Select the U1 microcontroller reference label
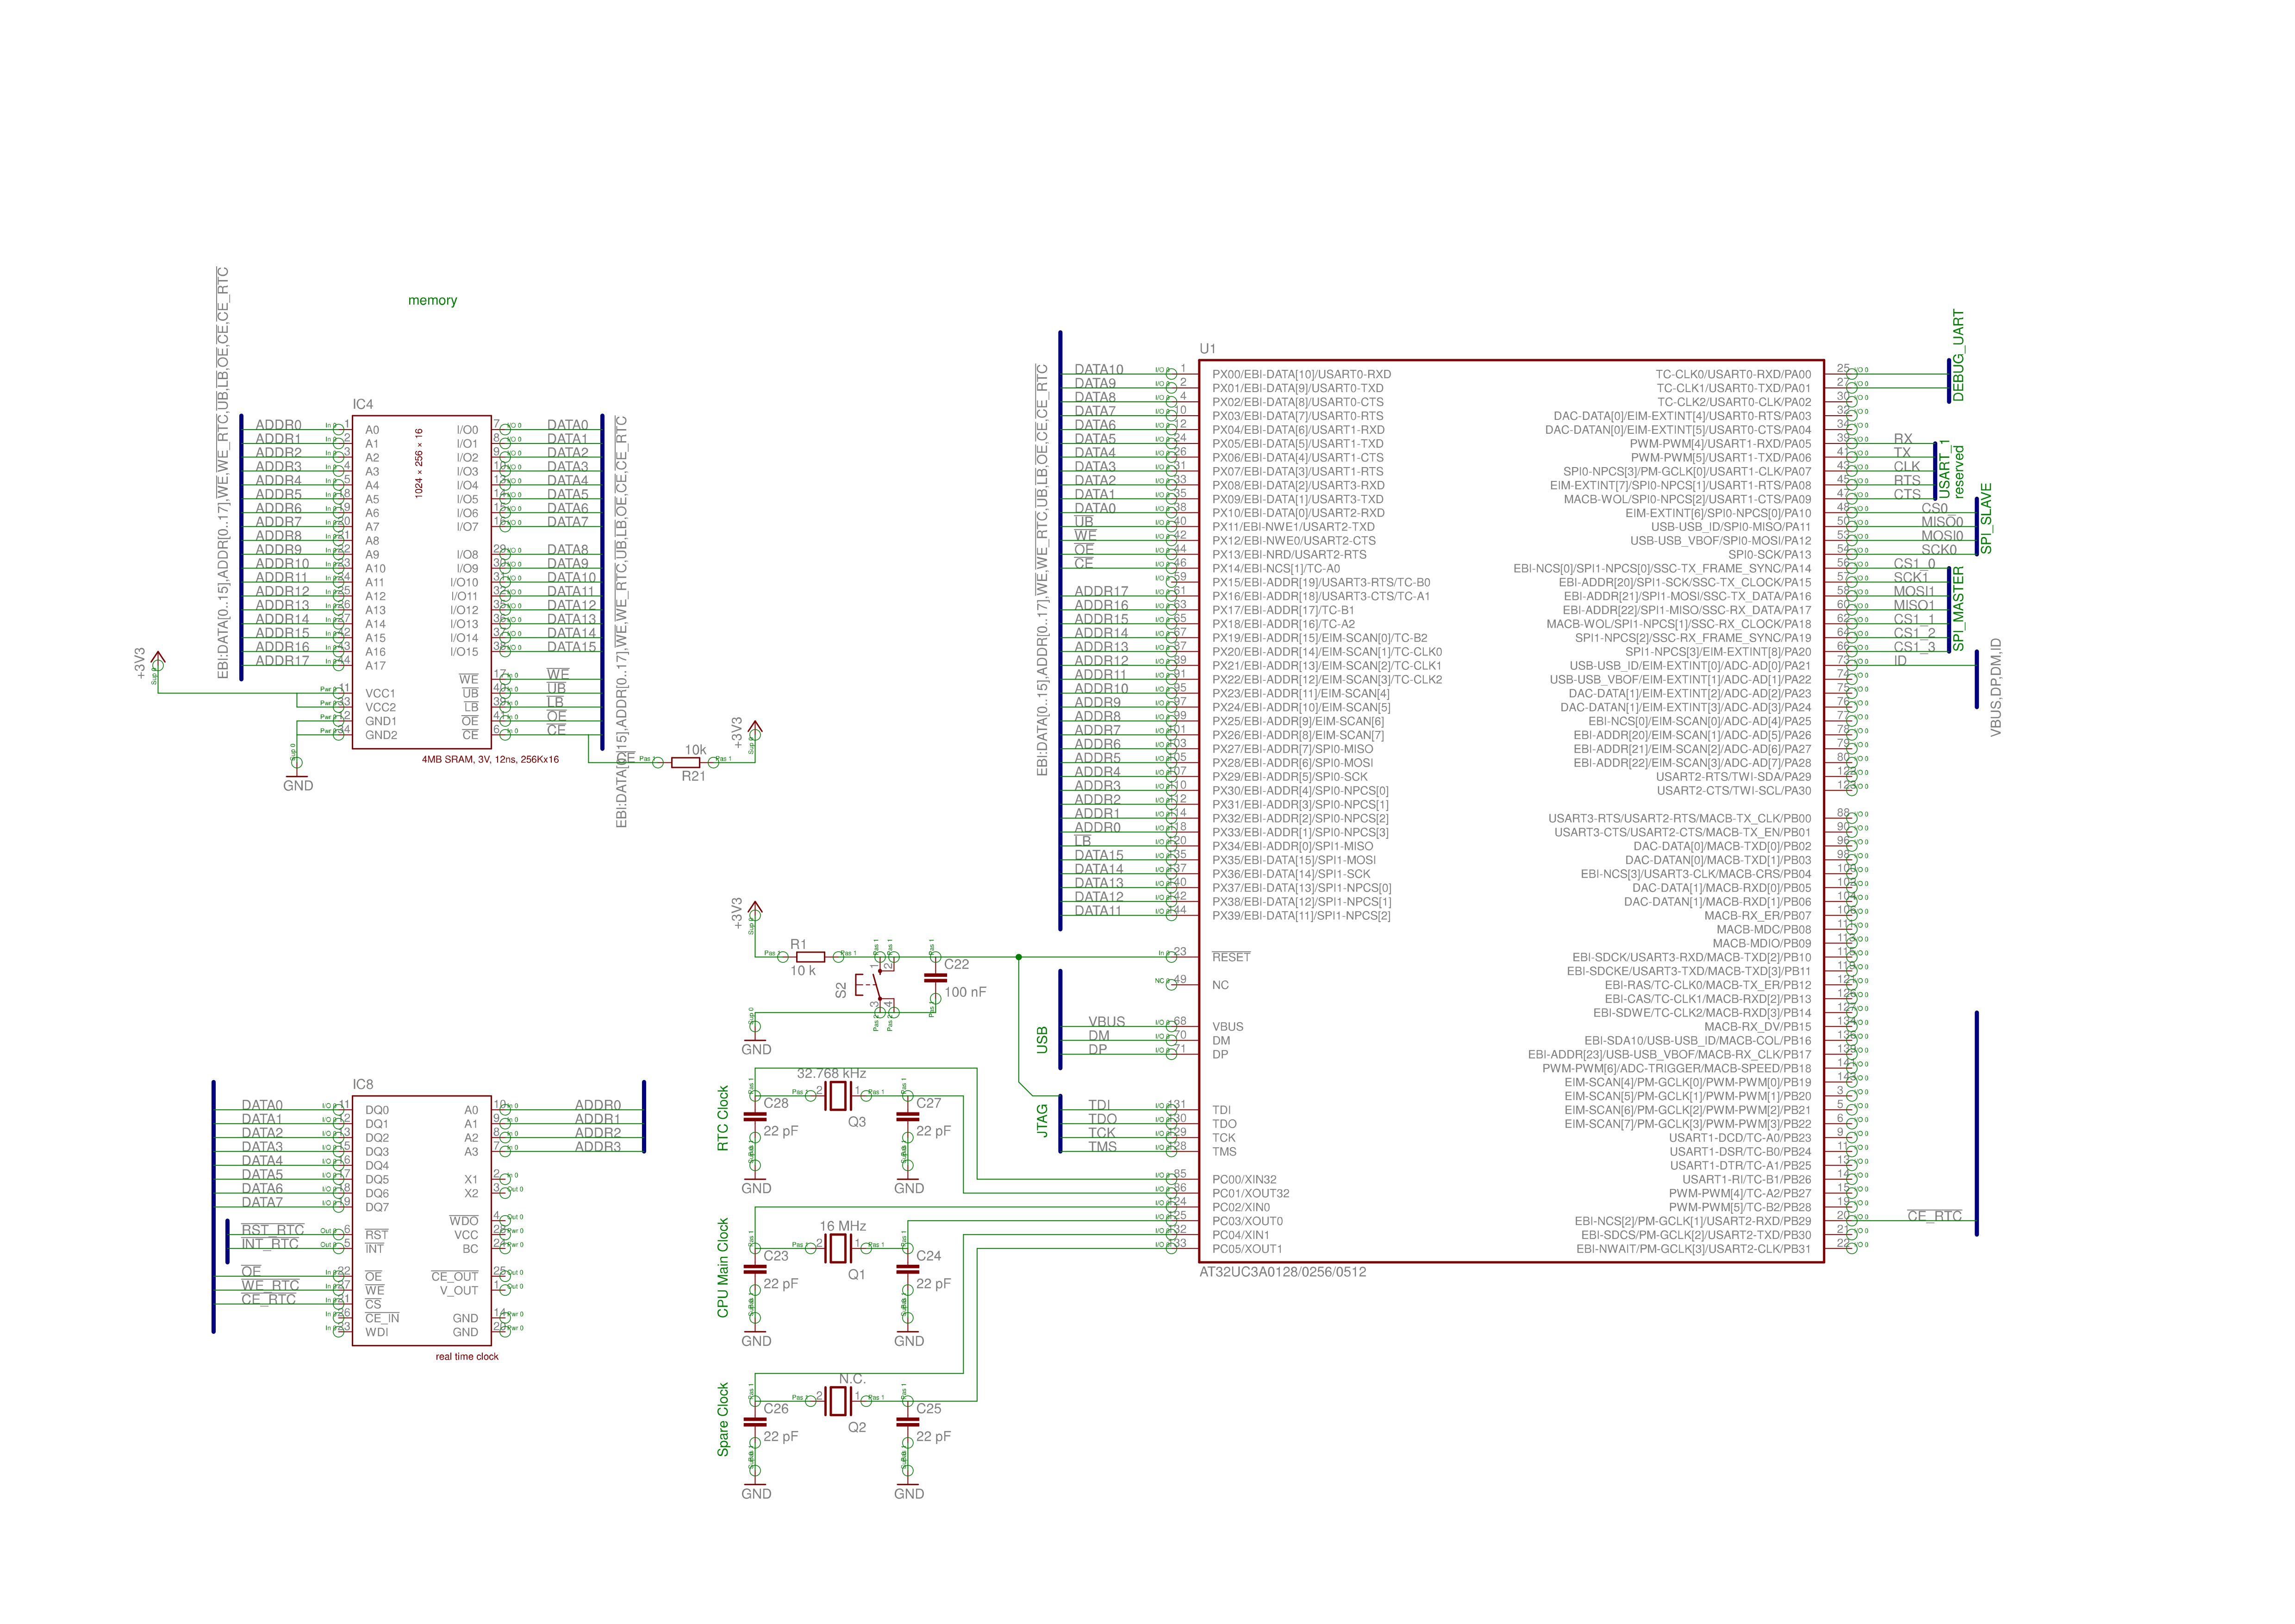This screenshot has width=2295, height=1624. 1207,349
